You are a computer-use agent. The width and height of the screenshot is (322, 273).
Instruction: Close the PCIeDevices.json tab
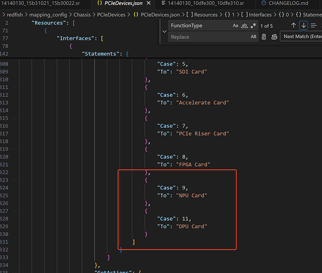pyautogui.click(x=149, y=3)
